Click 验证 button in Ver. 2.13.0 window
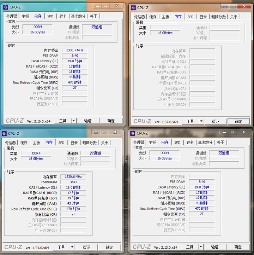The height and width of the screenshot is (255, 254). [x=215, y=247]
